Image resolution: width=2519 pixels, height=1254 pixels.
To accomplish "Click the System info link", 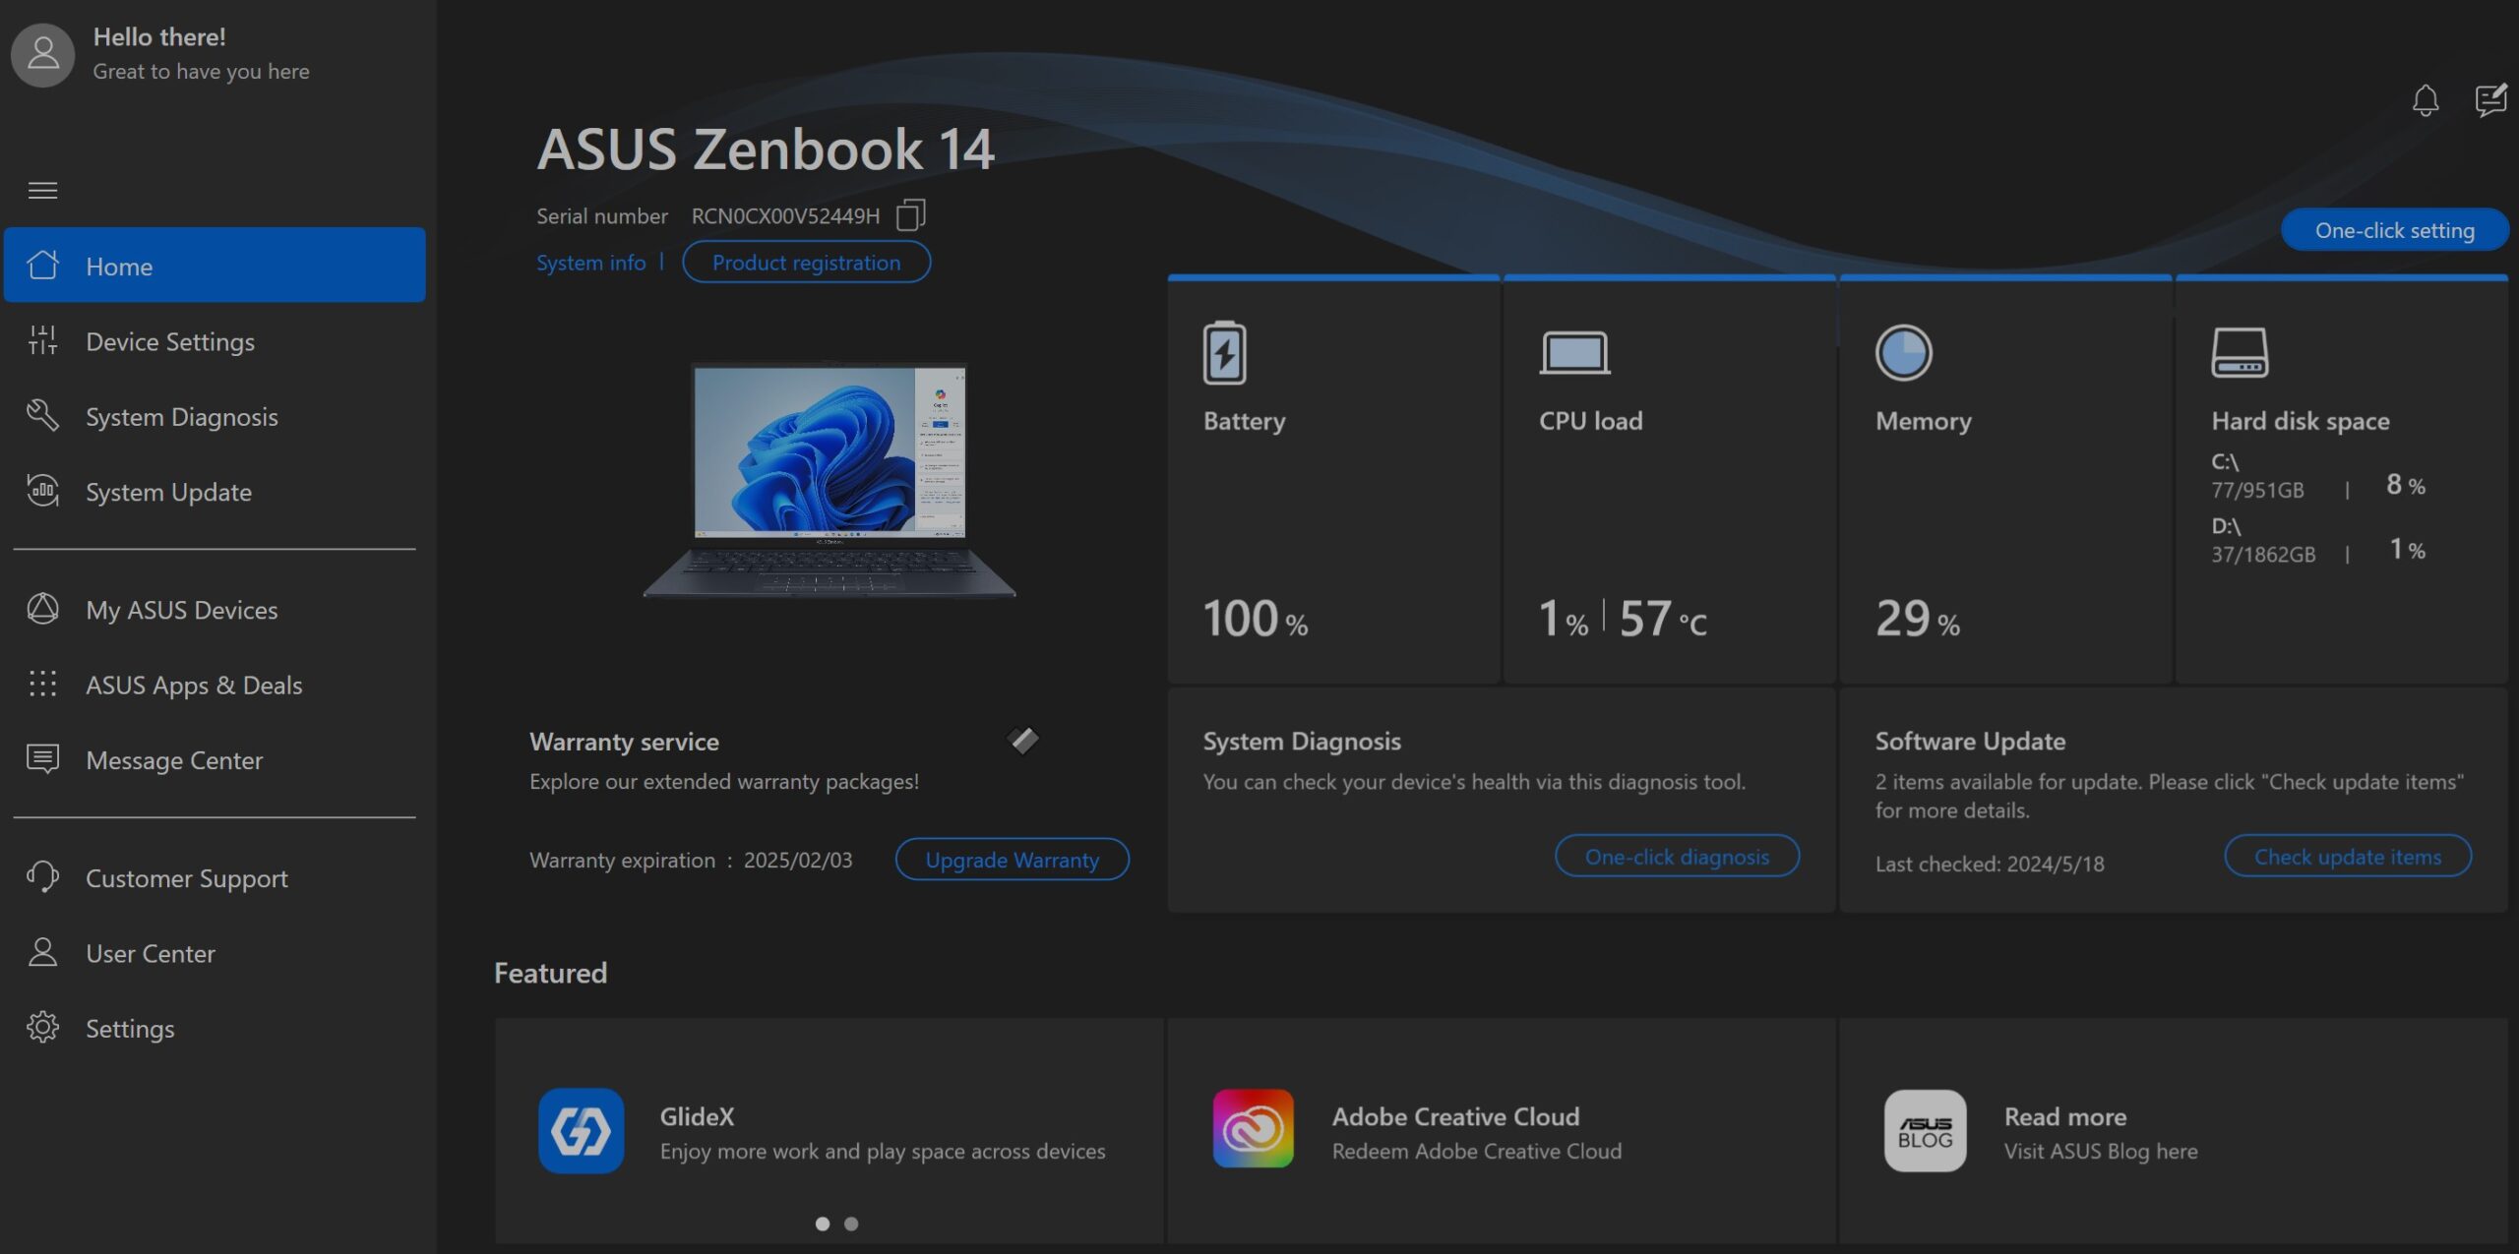I will [590, 263].
